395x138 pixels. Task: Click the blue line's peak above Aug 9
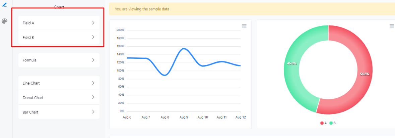pos(184,49)
